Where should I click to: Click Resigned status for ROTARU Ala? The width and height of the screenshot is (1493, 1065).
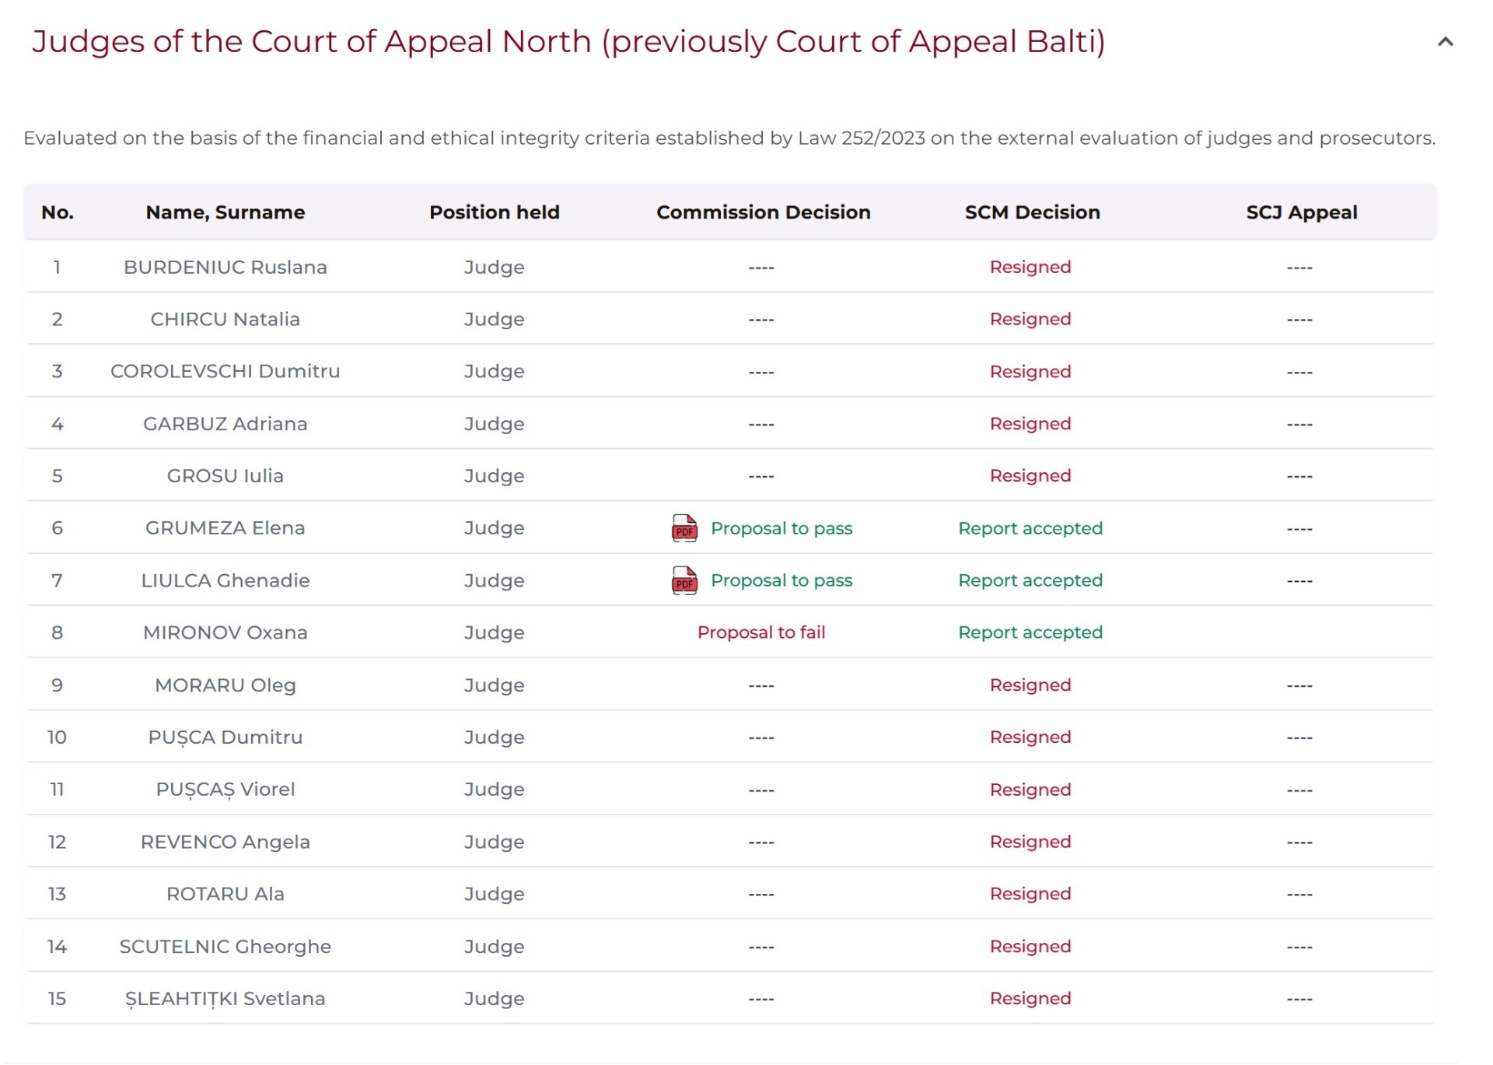pyautogui.click(x=1030, y=894)
